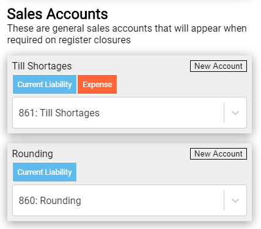Click empty space right of Rounding's Current Liability tag
The image size is (261, 229).
tap(161, 172)
